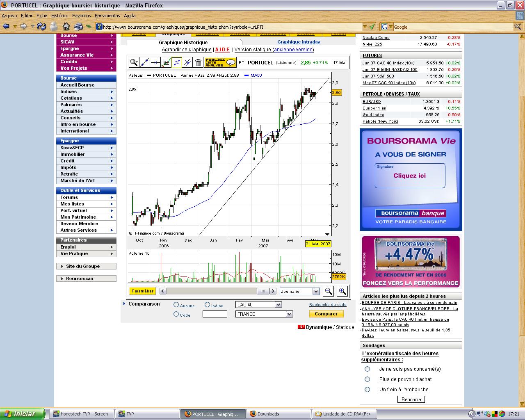Choose poll option Un frein à l'embauche

tap(367, 390)
